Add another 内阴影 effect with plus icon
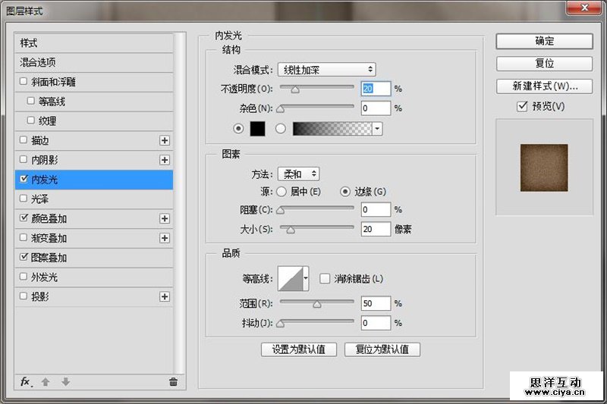This screenshot has height=404, width=607. tap(165, 160)
